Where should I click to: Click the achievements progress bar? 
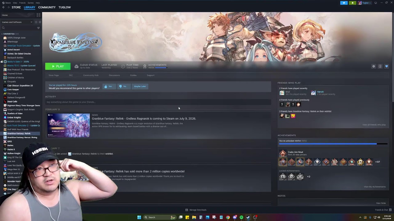point(333,144)
